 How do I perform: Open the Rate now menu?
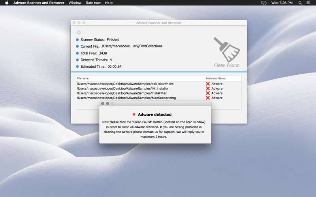tap(93, 3)
